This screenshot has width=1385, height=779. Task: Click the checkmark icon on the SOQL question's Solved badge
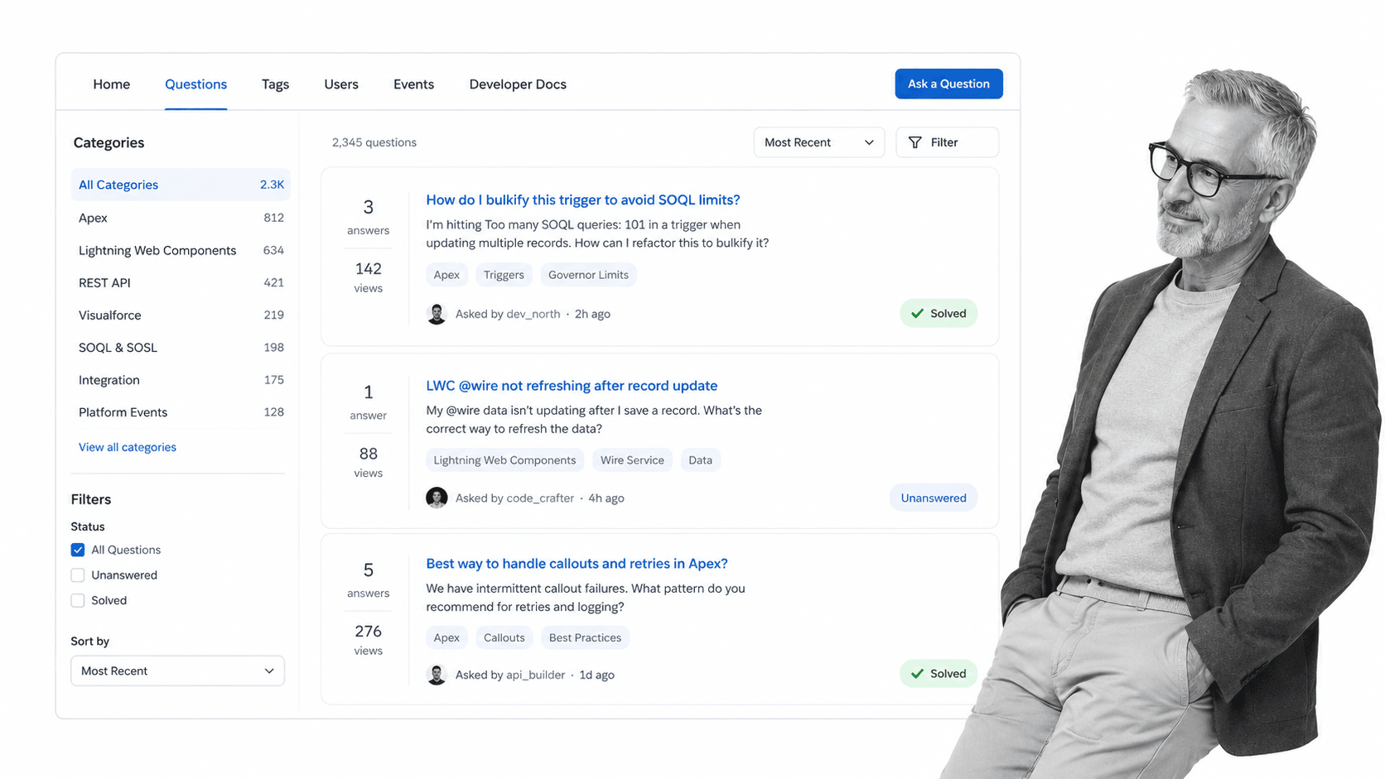coord(917,314)
